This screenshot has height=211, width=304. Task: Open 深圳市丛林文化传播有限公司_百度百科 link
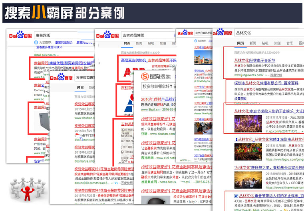[266, 83]
